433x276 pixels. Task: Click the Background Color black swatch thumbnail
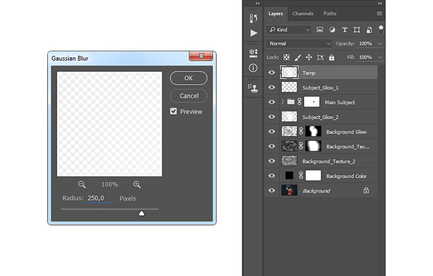click(289, 175)
